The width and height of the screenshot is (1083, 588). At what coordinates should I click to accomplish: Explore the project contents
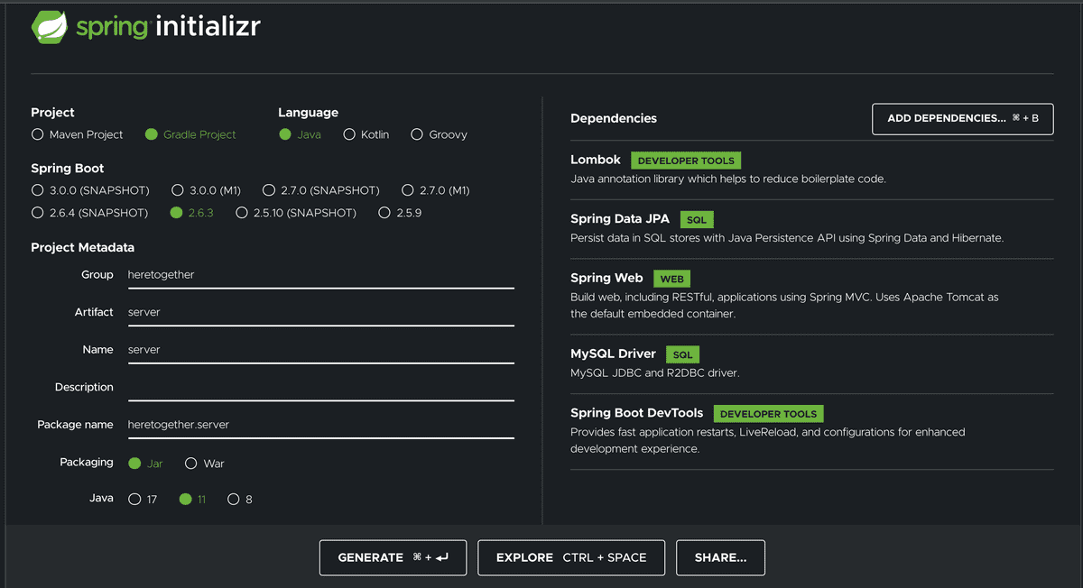(571, 557)
